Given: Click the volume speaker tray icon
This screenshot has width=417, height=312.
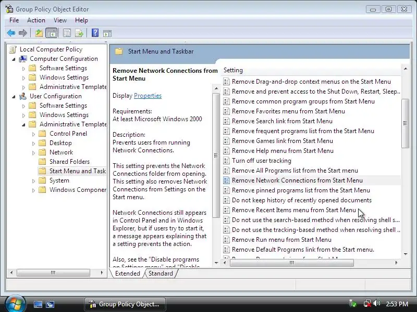Looking at the screenshot, I should (x=376, y=303).
